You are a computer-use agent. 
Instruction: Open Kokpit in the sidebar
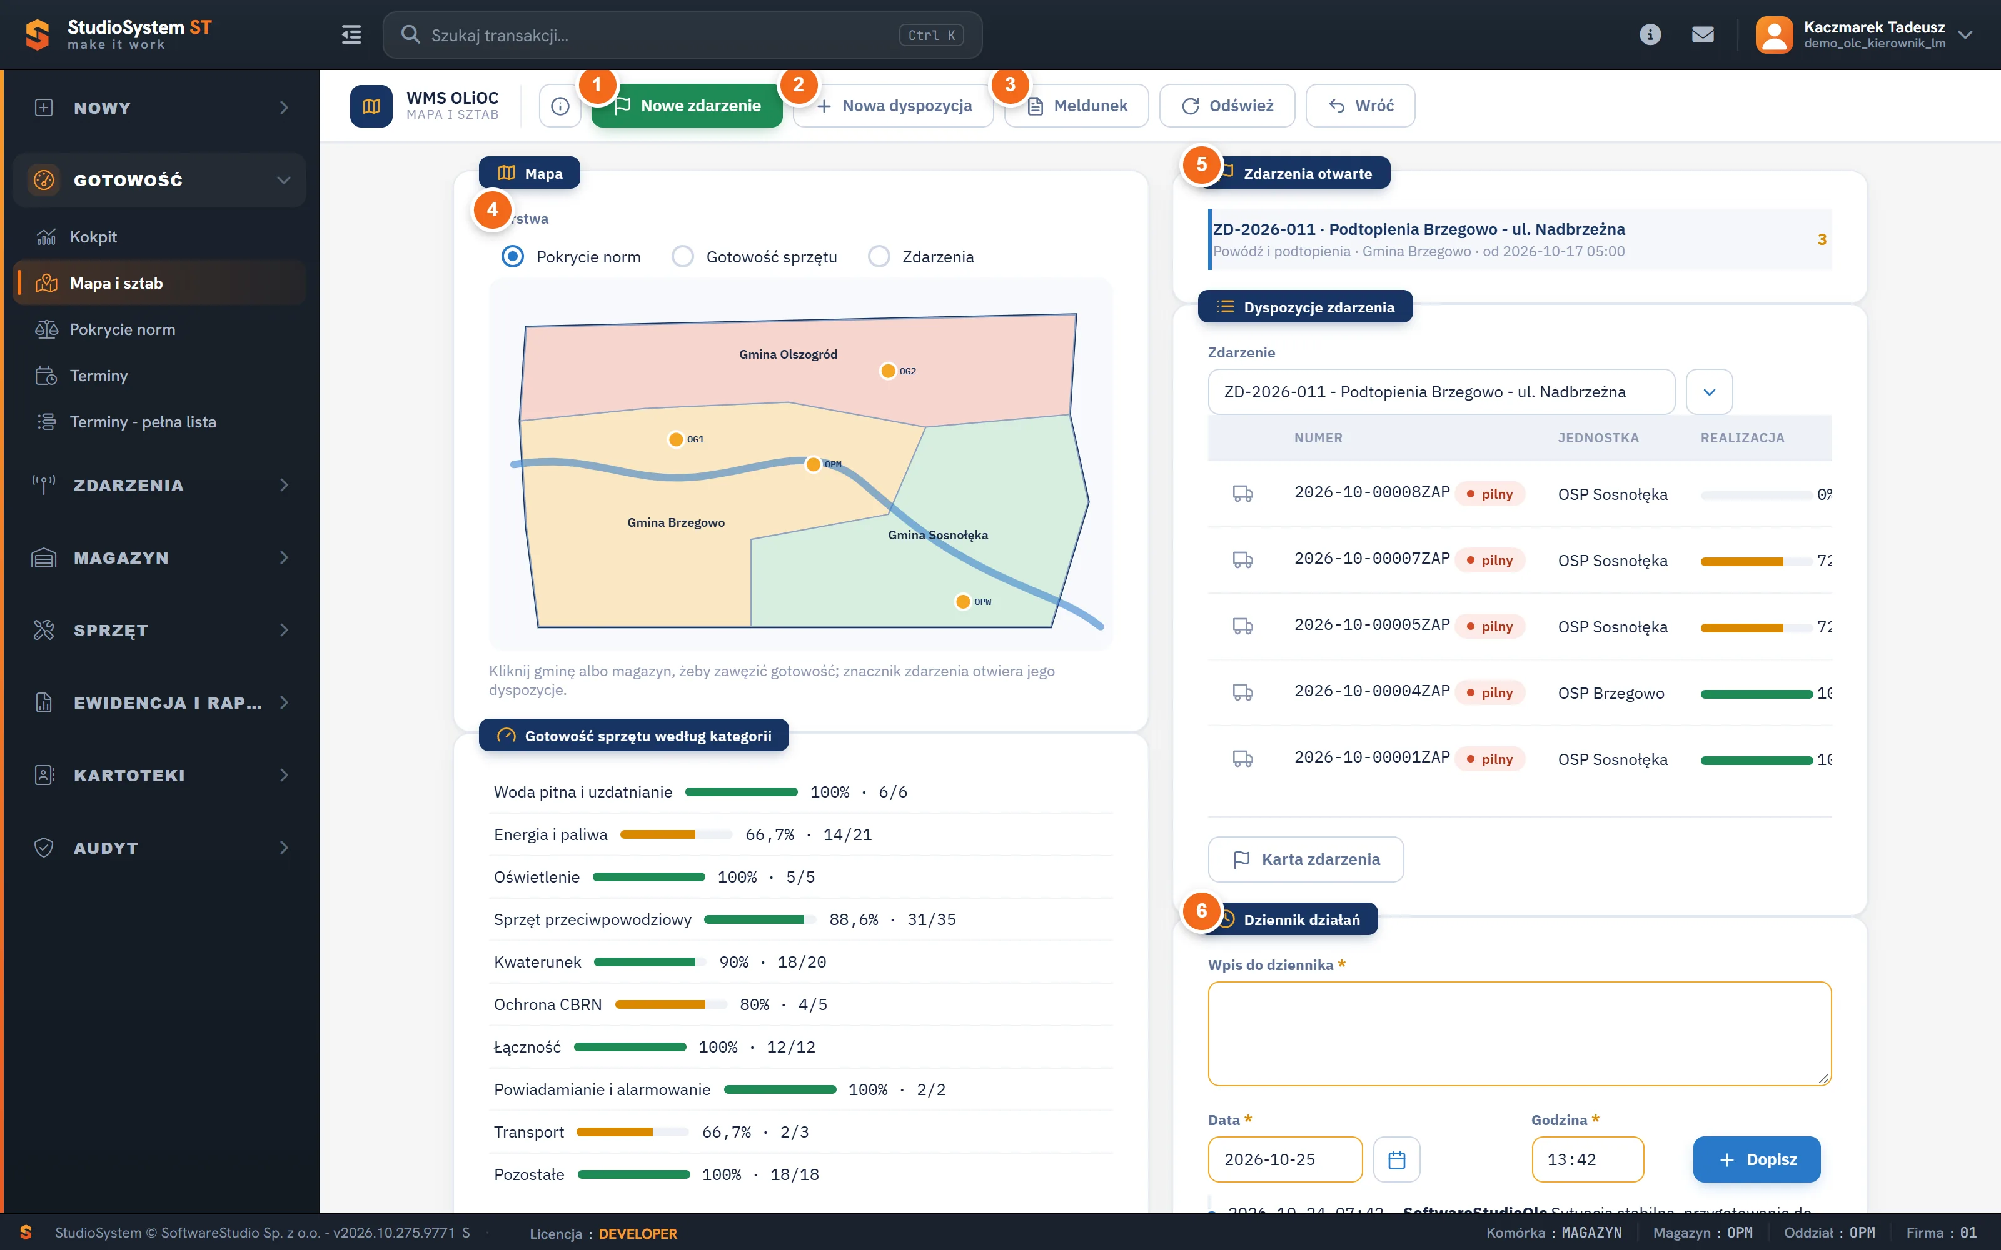(159, 237)
